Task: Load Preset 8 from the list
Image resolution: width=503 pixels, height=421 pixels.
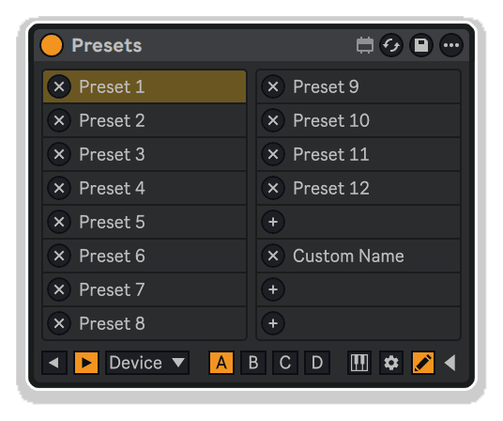Action: (145, 323)
